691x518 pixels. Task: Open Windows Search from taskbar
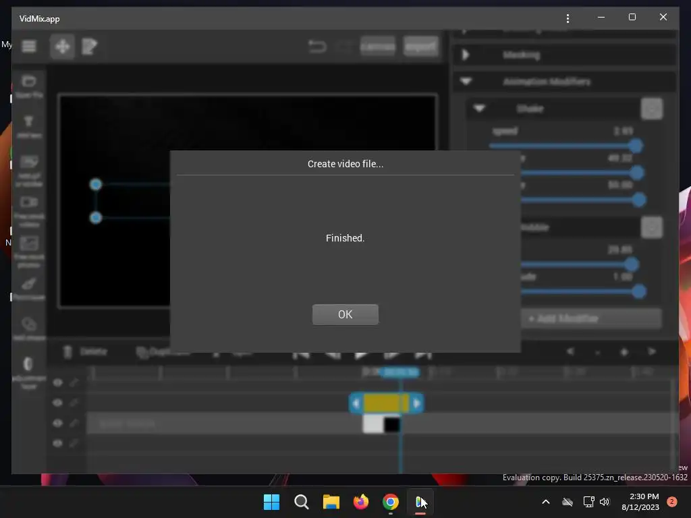[x=302, y=502]
